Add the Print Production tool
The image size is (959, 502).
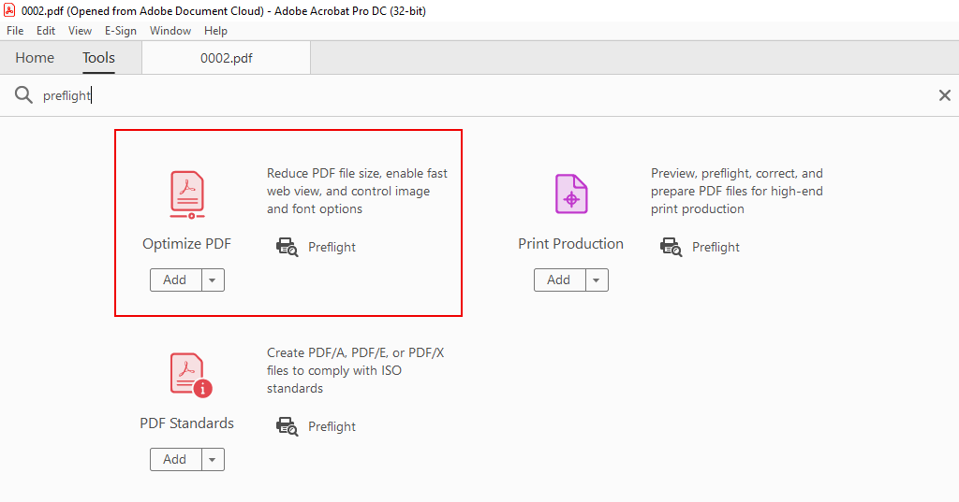tap(559, 280)
